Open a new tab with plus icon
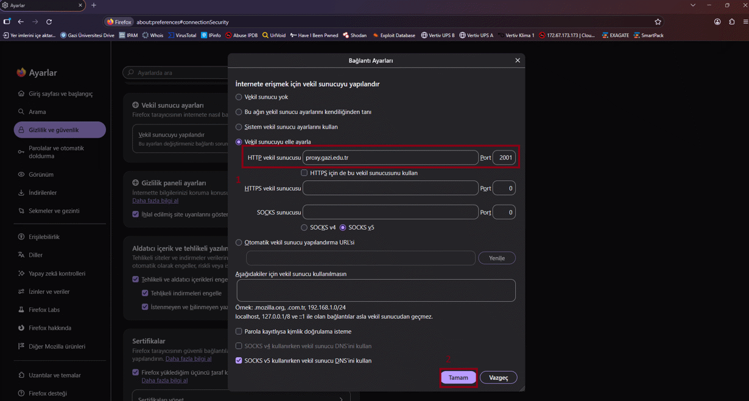This screenshot has height=401, width=749. pyautogui.click(x=94, y=5)
